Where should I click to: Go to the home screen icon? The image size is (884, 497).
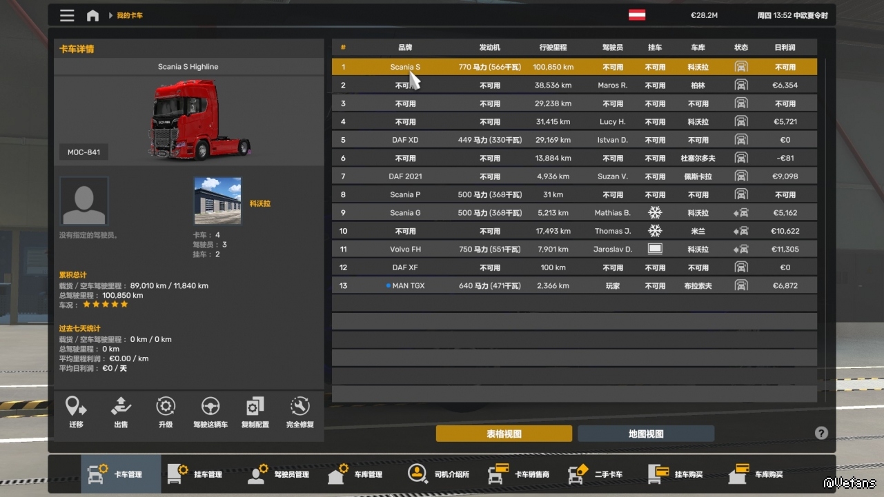point(92,15)
